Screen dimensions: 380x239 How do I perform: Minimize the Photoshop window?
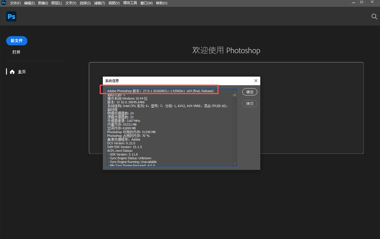[354, 2]
